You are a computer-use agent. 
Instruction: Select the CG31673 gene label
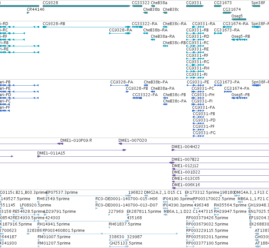pos(223,3)
